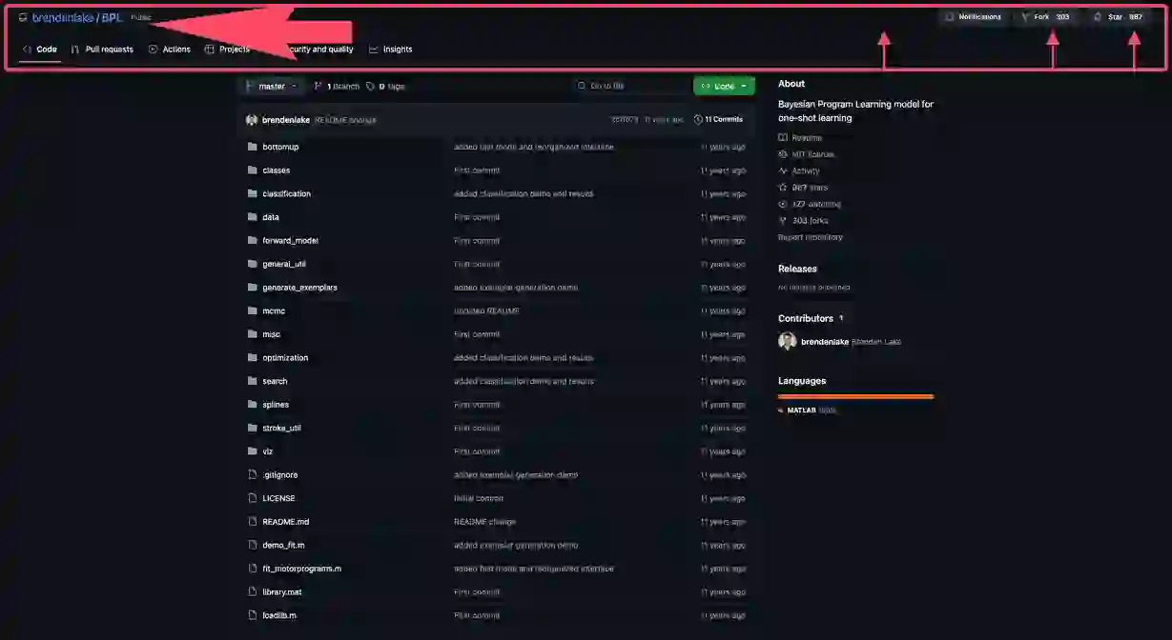Go to the Actions tab
This screenshot has width=1172, height=640.
(170, 50)
